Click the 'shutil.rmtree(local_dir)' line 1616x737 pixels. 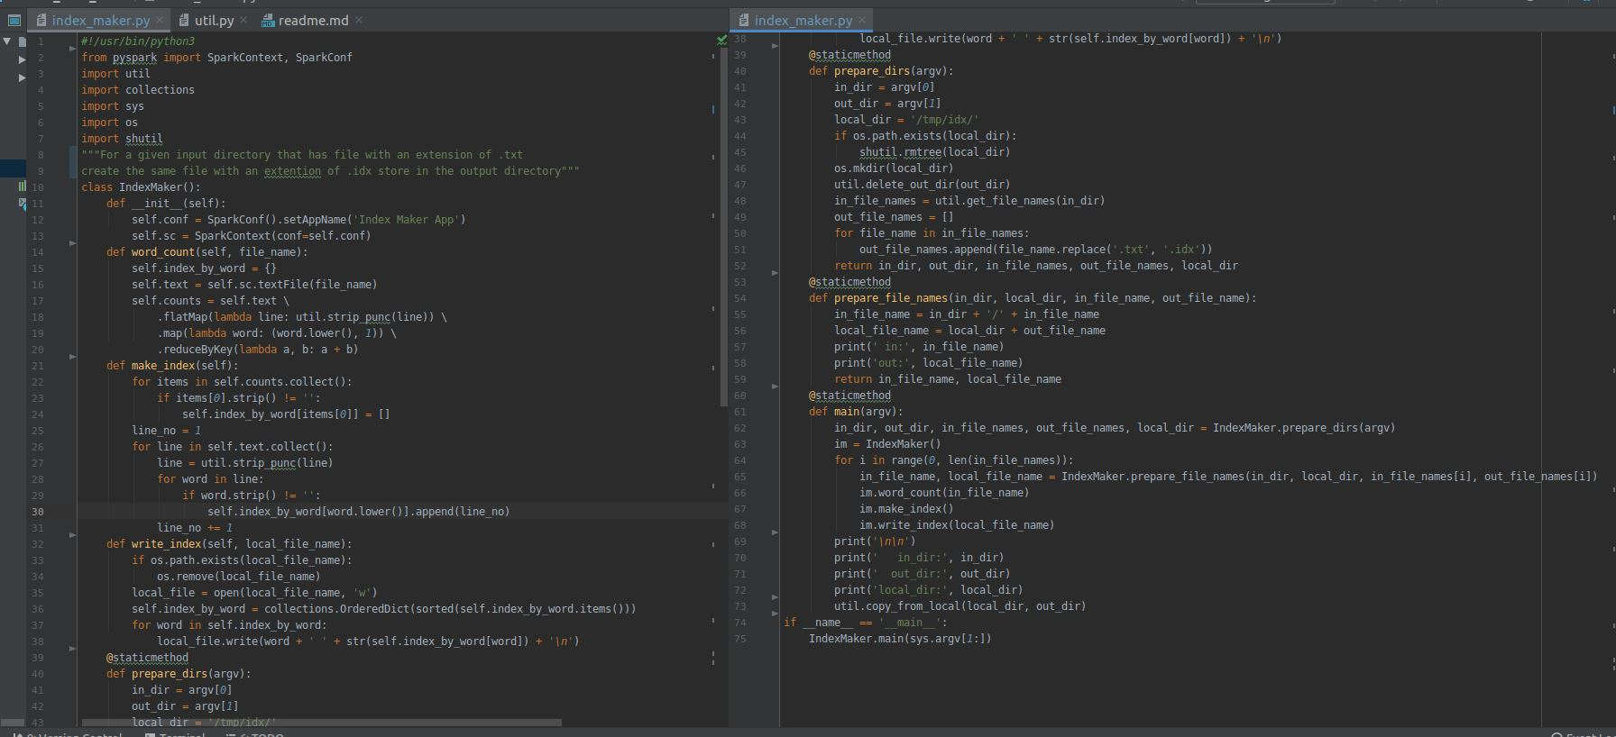(934, 152)
